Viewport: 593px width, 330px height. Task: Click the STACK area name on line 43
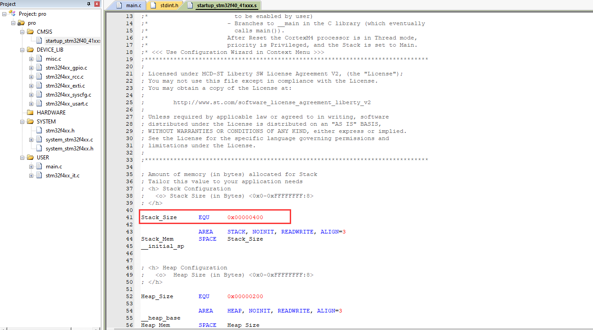pos(236,232)
